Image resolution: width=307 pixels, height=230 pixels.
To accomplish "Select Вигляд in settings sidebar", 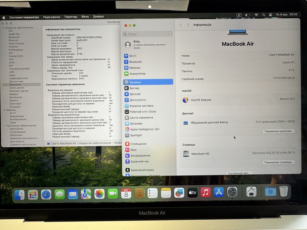I will [x=148, y=88].
